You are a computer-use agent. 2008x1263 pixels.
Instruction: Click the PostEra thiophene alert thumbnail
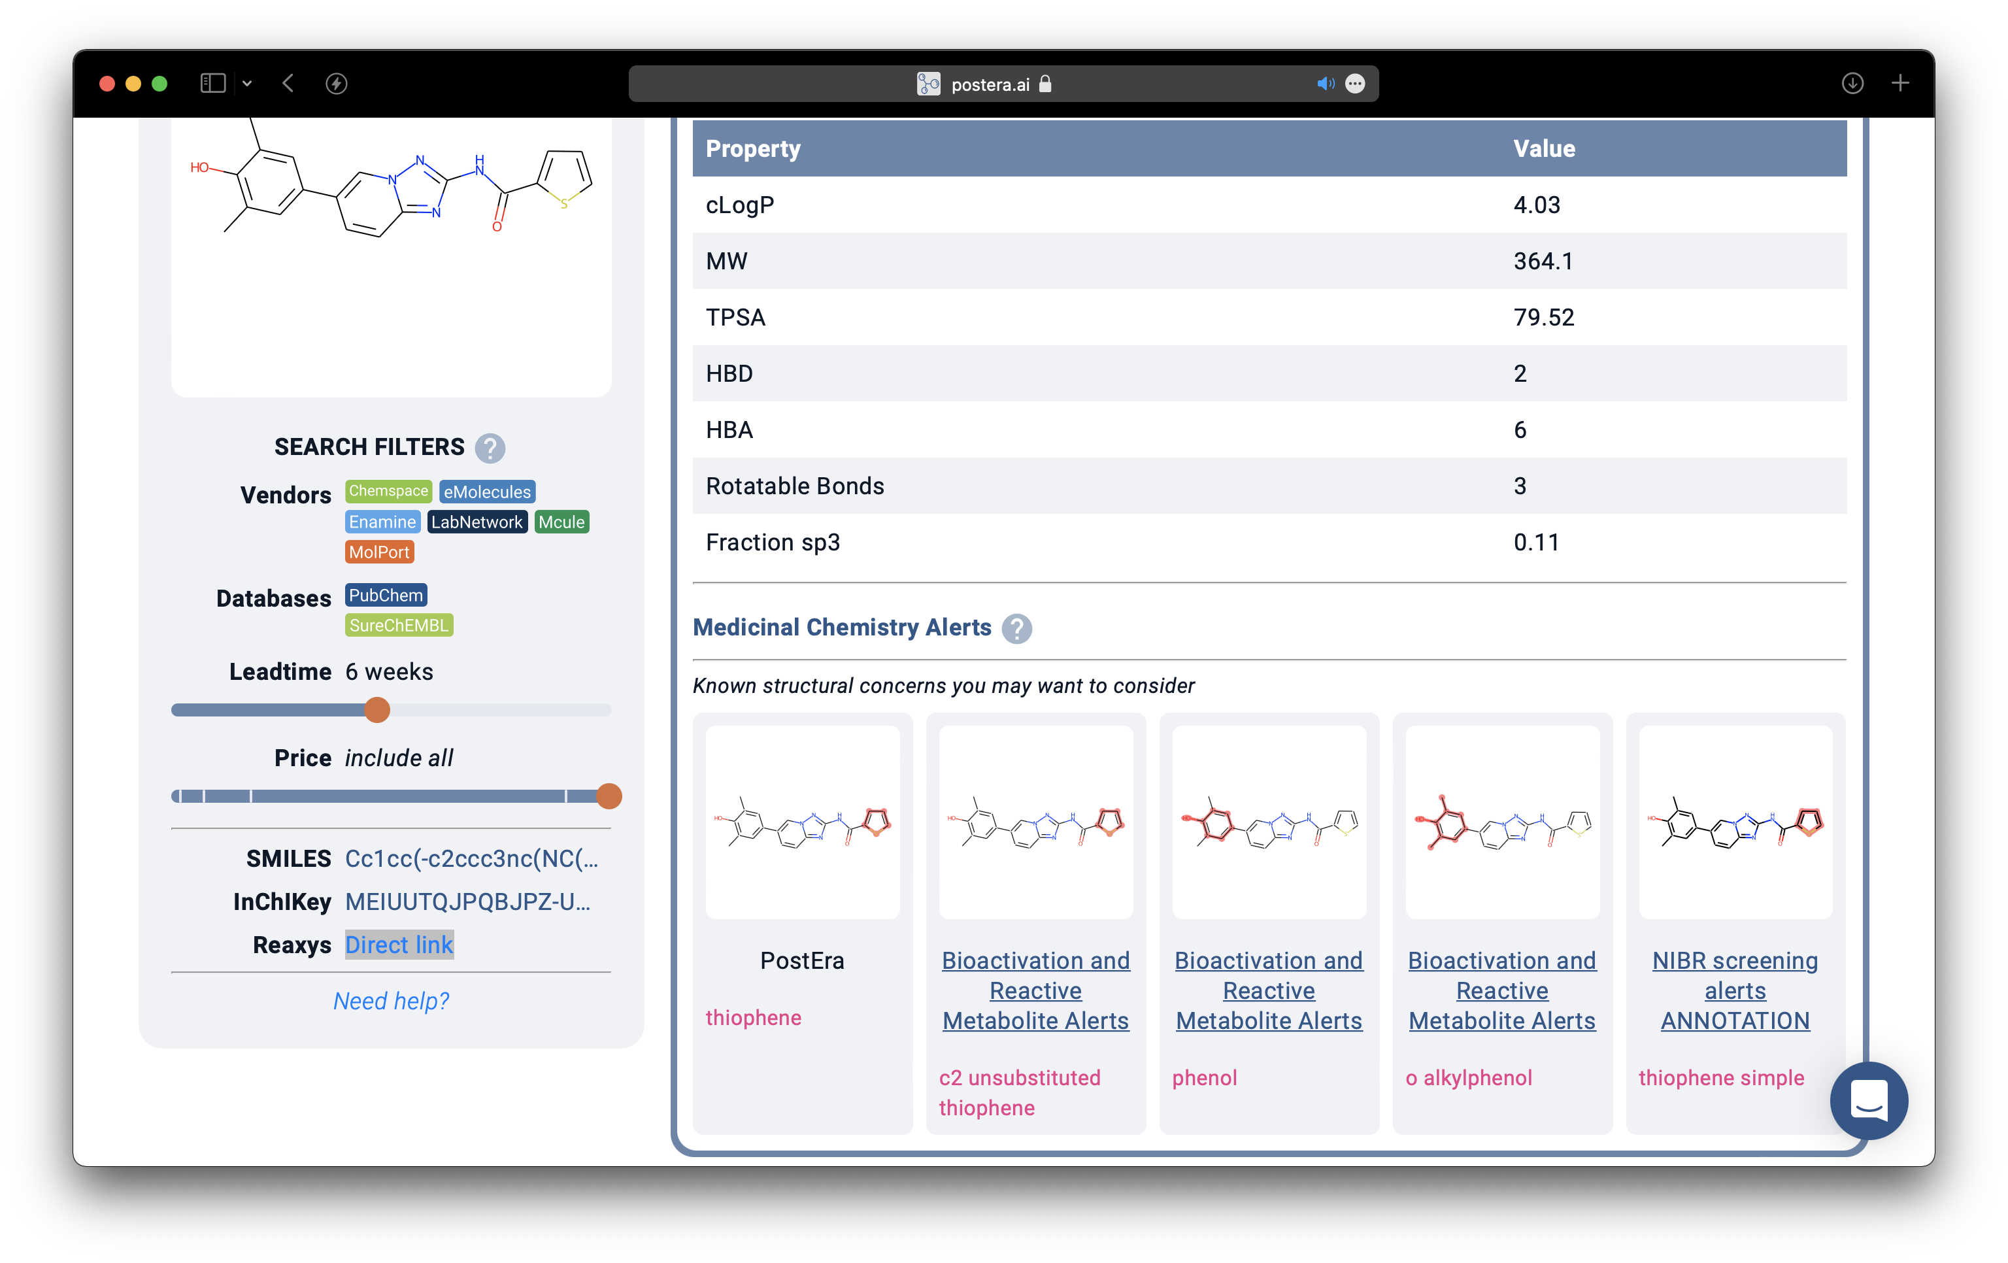(802, 822)
